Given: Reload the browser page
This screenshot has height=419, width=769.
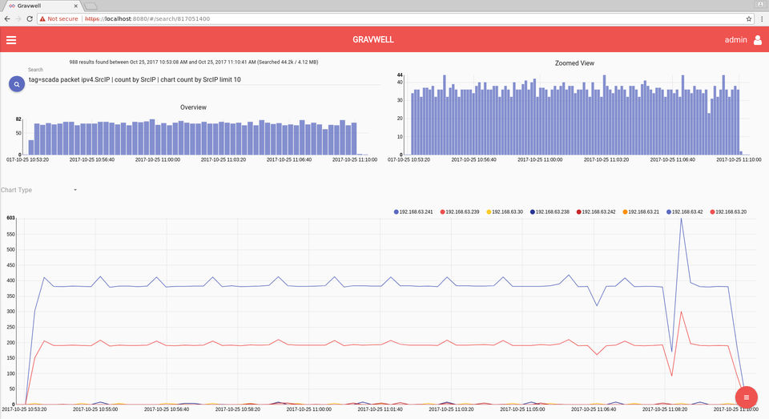Looking at the screenshot, I should click(x=30, y=18).
